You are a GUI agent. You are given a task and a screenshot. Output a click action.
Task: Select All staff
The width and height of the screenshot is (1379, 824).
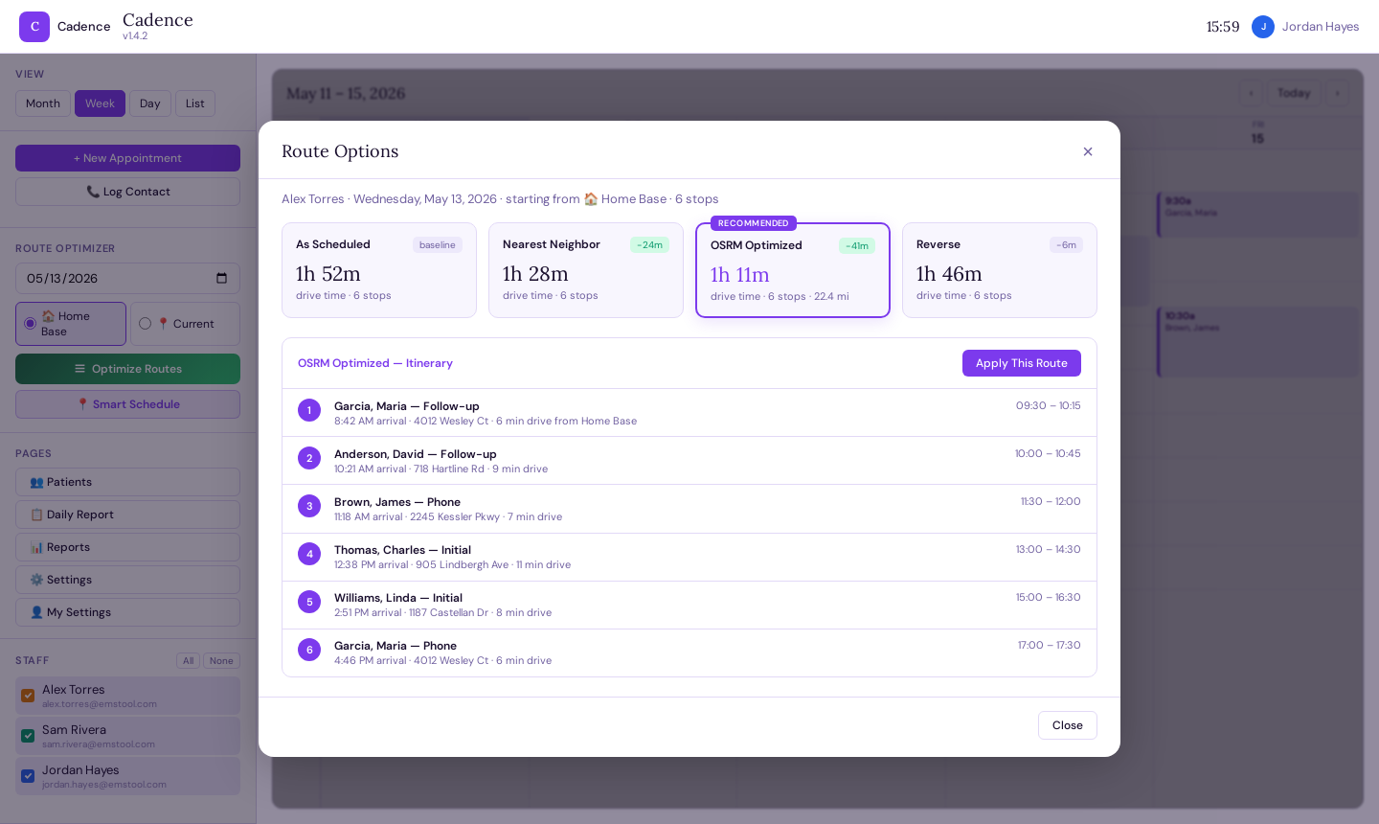pos(189,661)
